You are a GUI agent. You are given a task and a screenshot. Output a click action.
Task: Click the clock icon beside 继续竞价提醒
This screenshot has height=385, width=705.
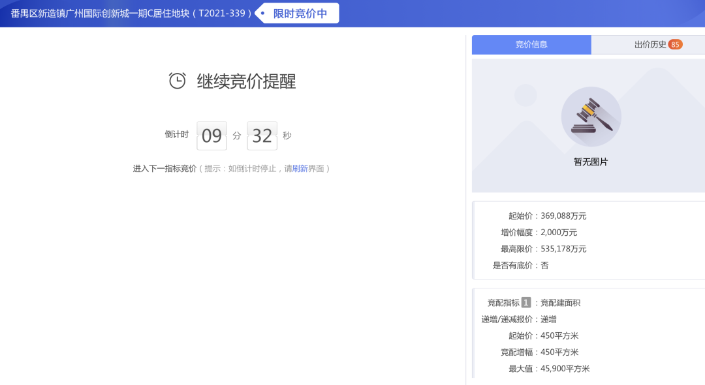[x=176, y=81]
